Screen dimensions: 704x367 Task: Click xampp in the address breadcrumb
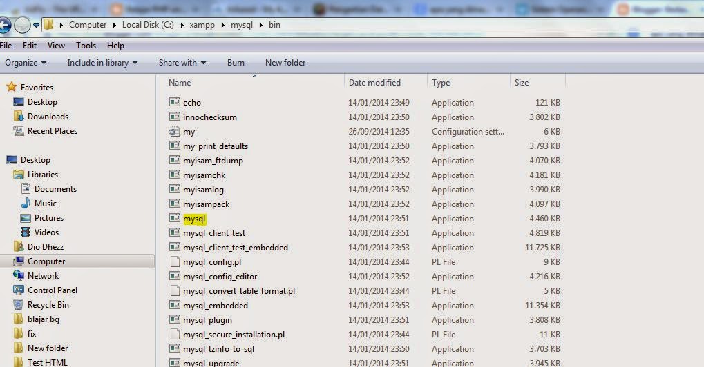click(202, 25)
